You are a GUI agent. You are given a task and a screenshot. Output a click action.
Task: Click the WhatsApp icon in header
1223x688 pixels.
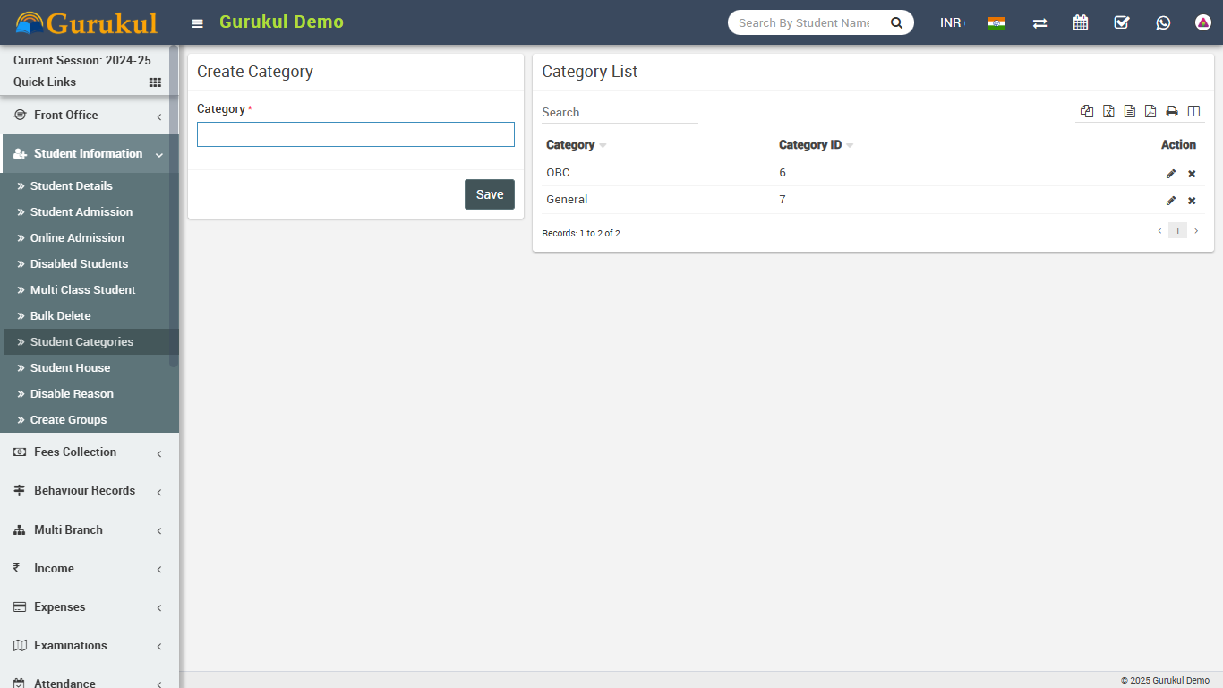pyautogui.click(x=1163, y=22)
